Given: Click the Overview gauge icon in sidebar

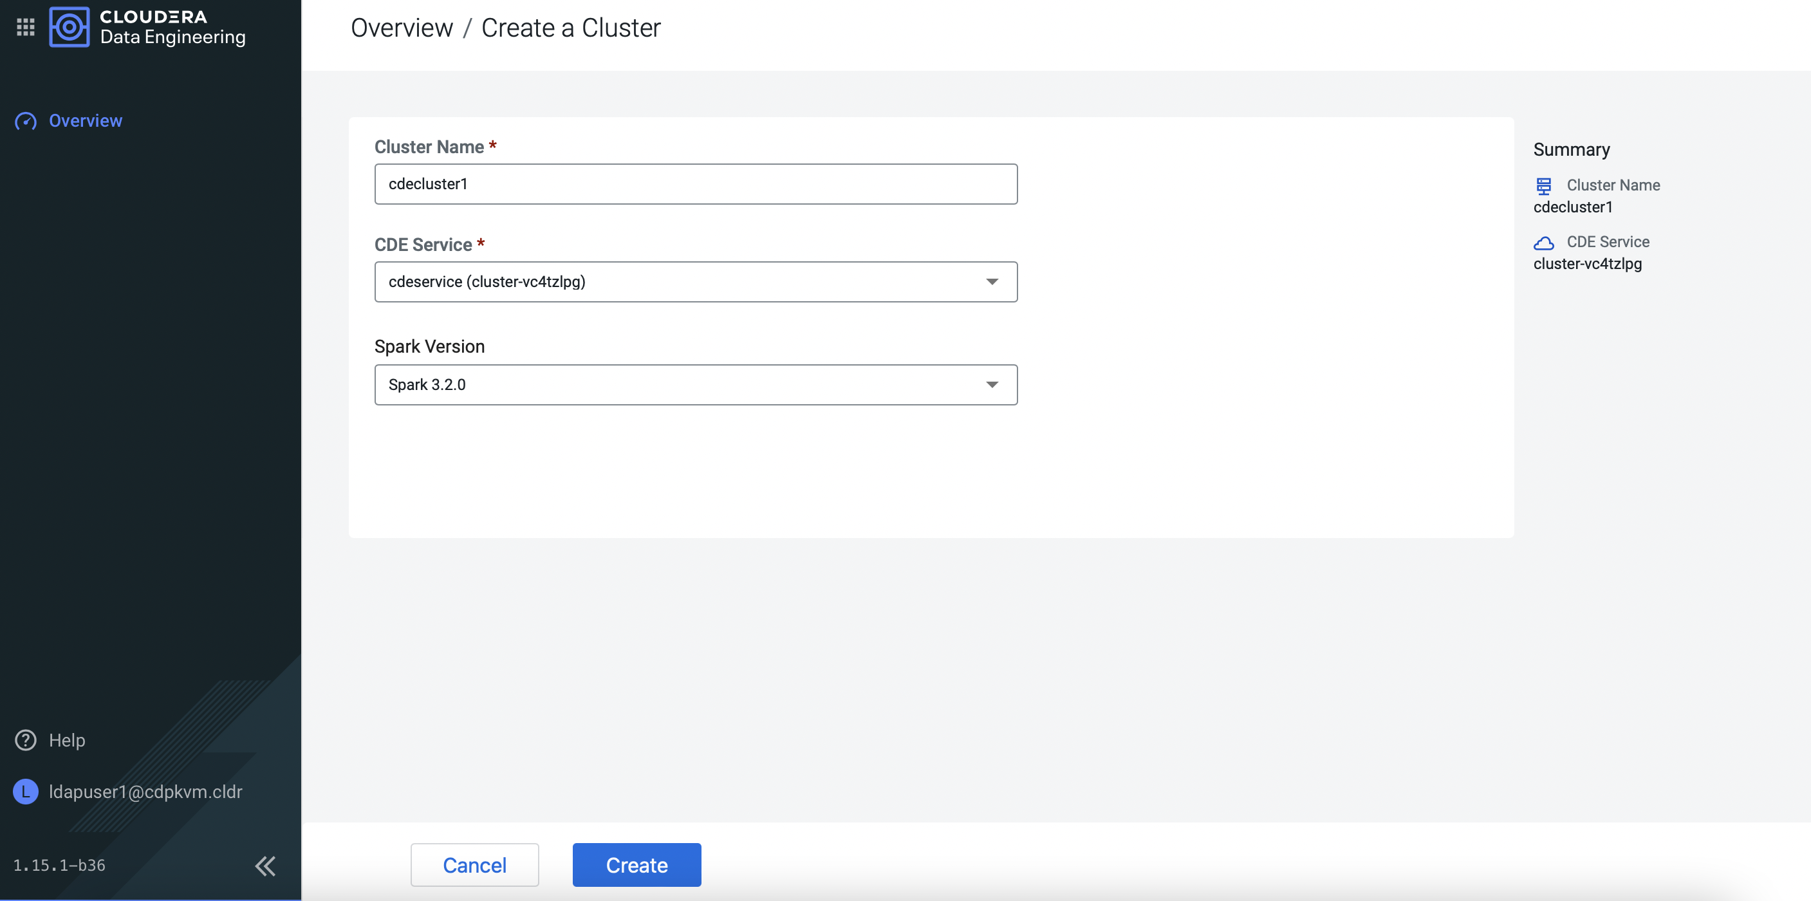Looking at the screenshot, I should pos(25,121).
